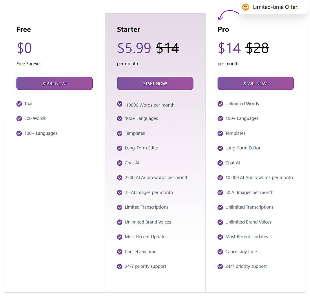Click checkmark in Starter plan's Templates row

pyautogui.click(x=120, y=133)
